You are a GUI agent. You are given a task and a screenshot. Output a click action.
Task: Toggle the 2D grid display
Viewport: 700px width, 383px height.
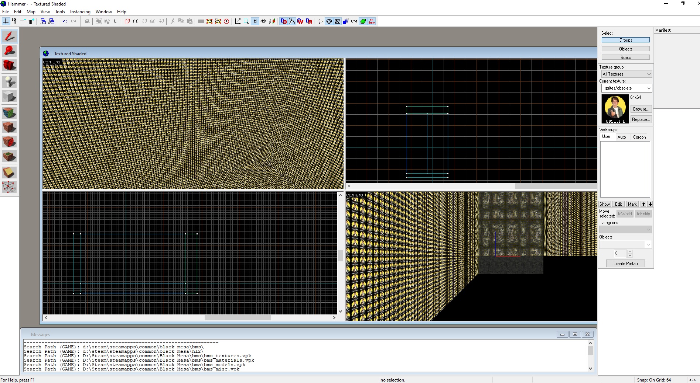[x=6, y=21]
